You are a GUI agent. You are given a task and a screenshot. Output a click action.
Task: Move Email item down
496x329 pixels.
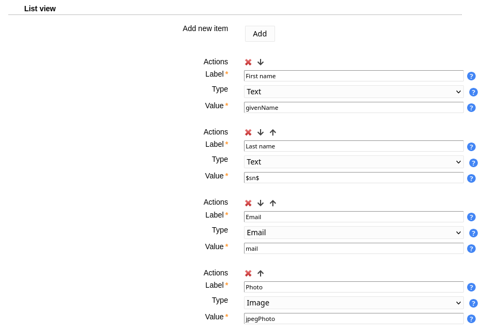coord(261,203)
